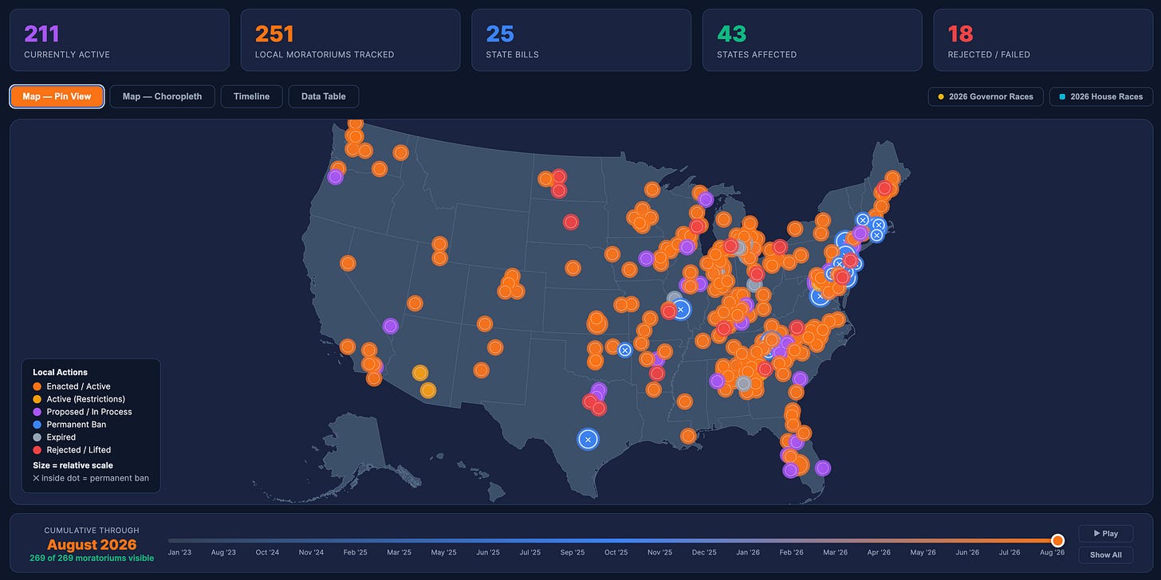Click Proposed / In Process legend swatch
This screenshot has height=580, width=1161.
click(37, 412)
